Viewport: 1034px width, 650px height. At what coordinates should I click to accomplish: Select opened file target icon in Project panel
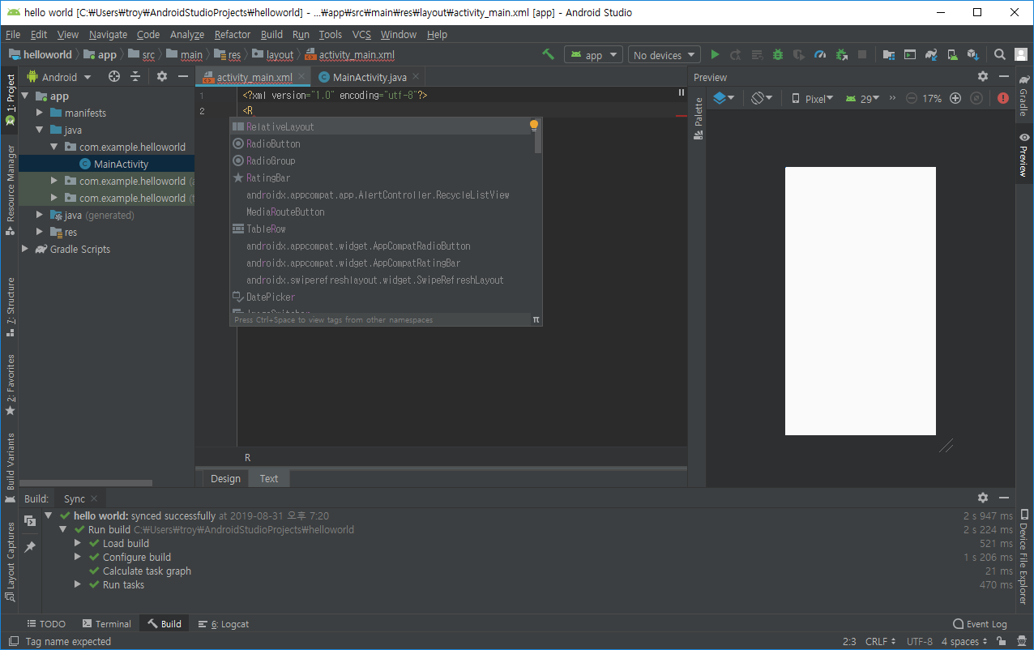pos(114,76)
